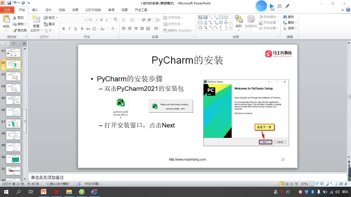Select slide 30 thumbnail
Screen dimensions: 351x197
(13, 159)
